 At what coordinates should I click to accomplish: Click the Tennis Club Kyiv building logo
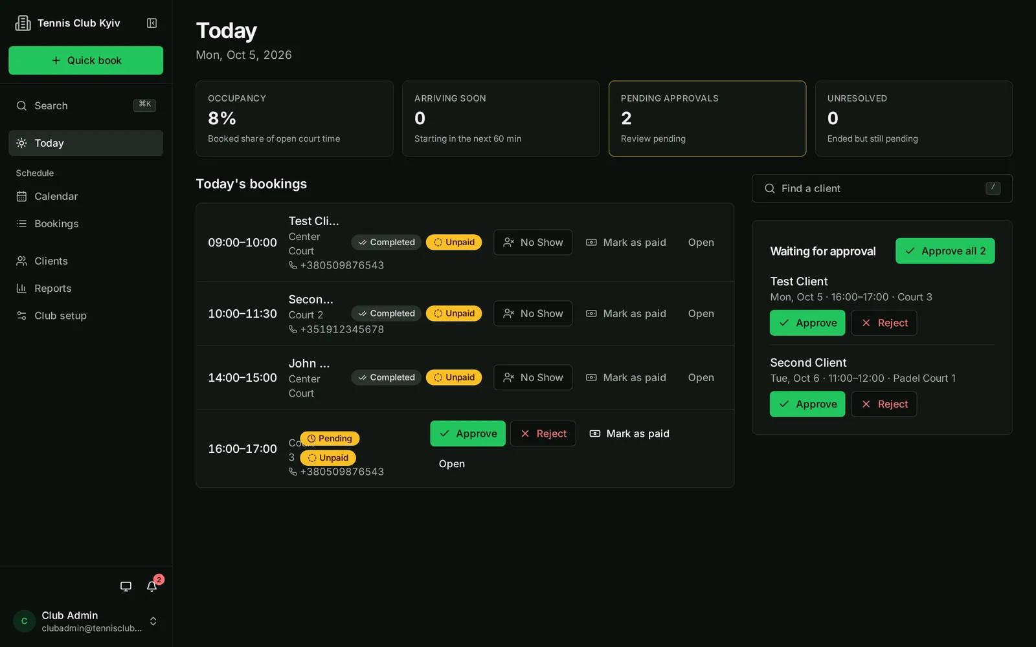pos(23,23)
